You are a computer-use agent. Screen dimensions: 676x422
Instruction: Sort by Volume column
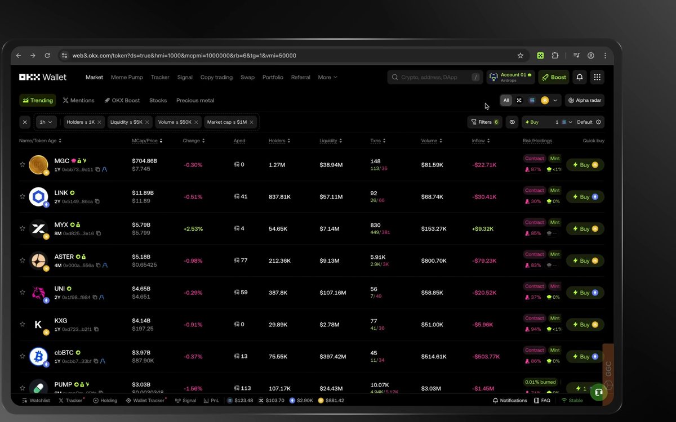point(433,141)
